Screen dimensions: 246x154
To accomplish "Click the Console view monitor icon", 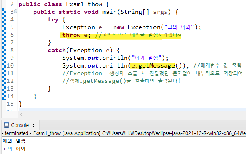I will click(6, 125).
